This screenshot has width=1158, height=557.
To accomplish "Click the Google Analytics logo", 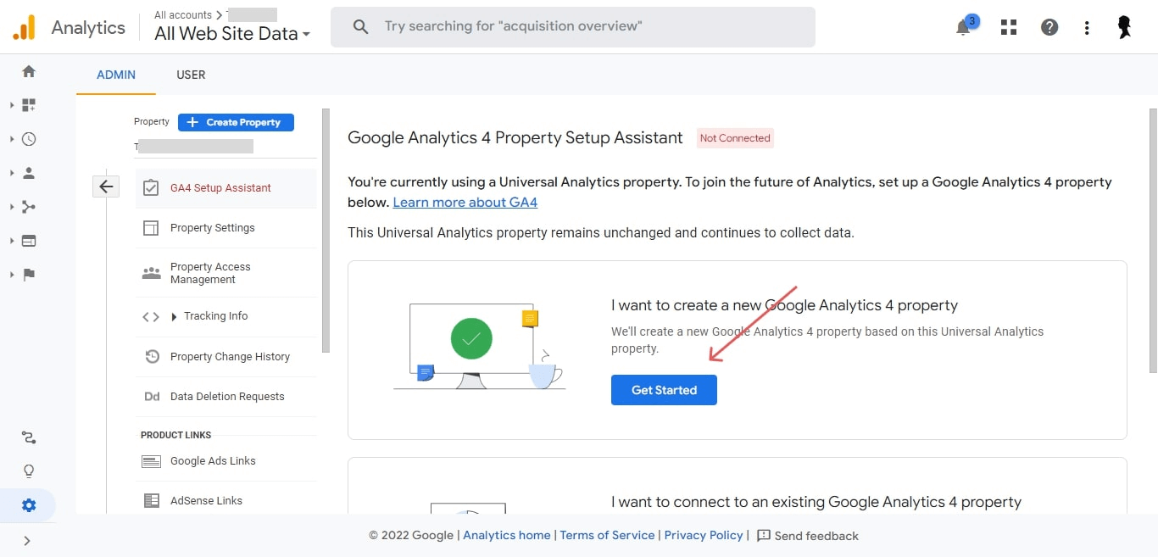I will tap(24, 27).
